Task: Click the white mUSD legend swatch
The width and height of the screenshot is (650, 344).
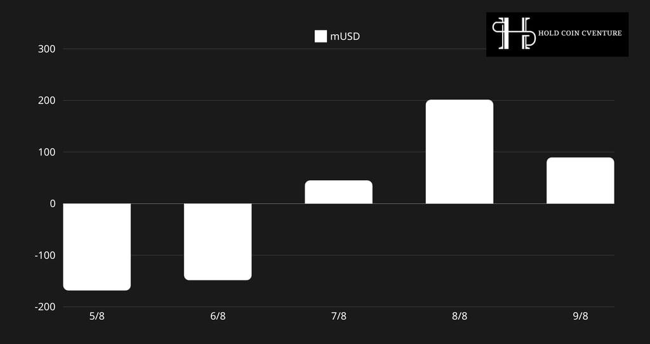Action: (x=321, y=36)
